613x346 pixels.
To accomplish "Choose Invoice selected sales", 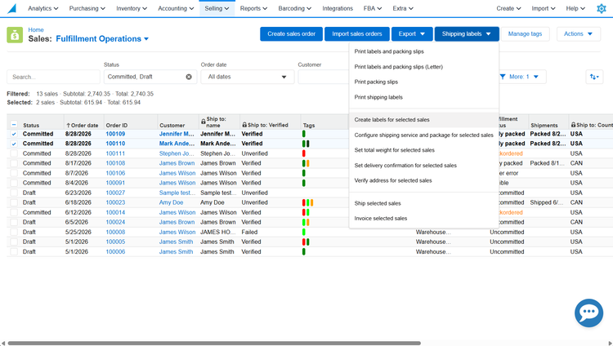I will click(380, 219).
